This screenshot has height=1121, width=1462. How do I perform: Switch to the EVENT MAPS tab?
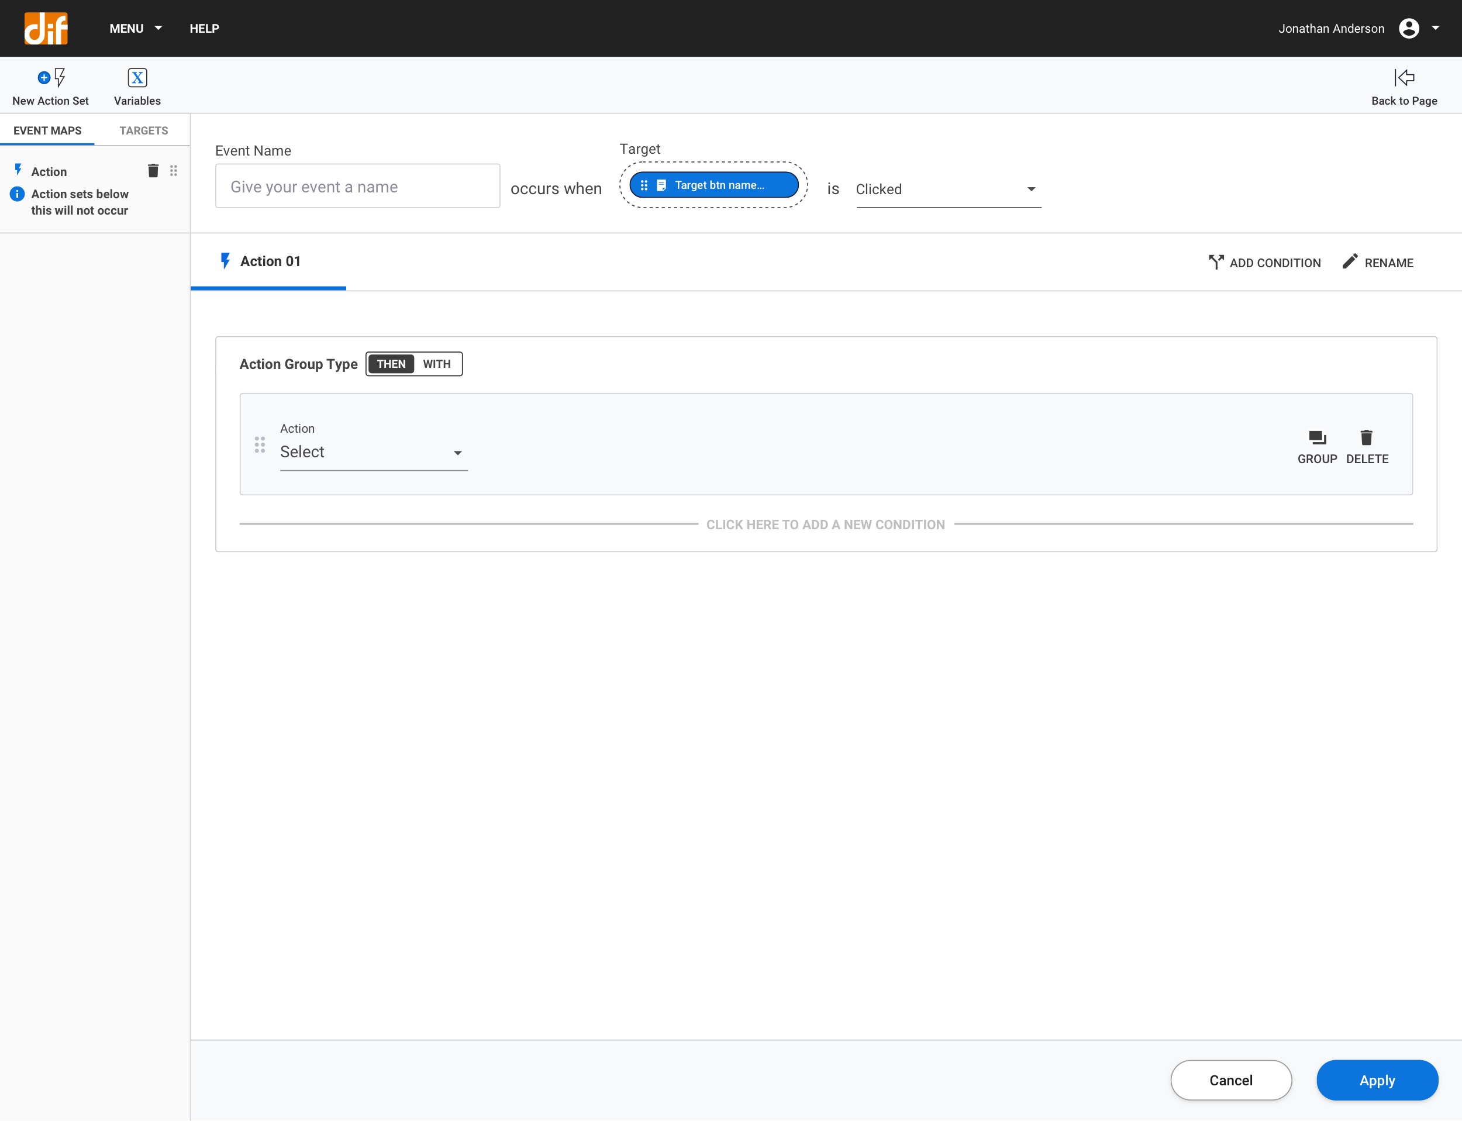47,130
